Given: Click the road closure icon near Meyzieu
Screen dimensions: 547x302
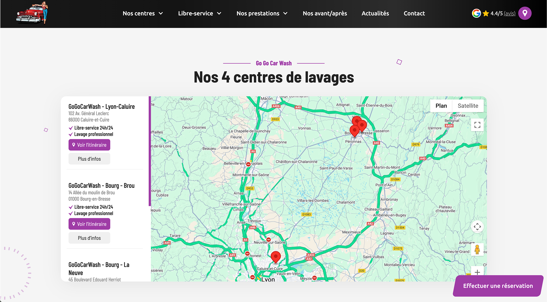Looking at the screenshot, I should (314, 278).
